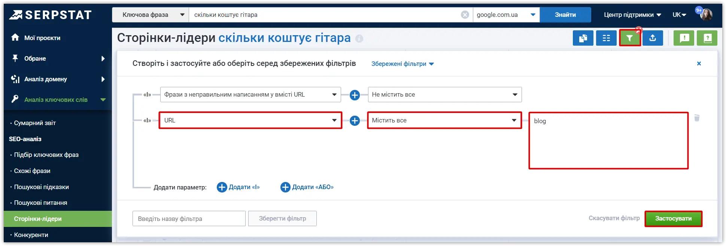Screen dimensions: 726x246
Task: Click Додати «І» parameter
Action: [239, 187]
